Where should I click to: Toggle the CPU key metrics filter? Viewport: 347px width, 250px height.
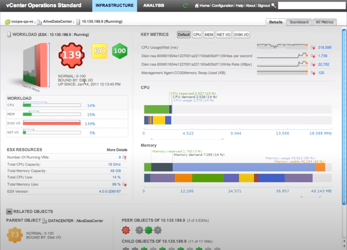click(x=197, y=35)
